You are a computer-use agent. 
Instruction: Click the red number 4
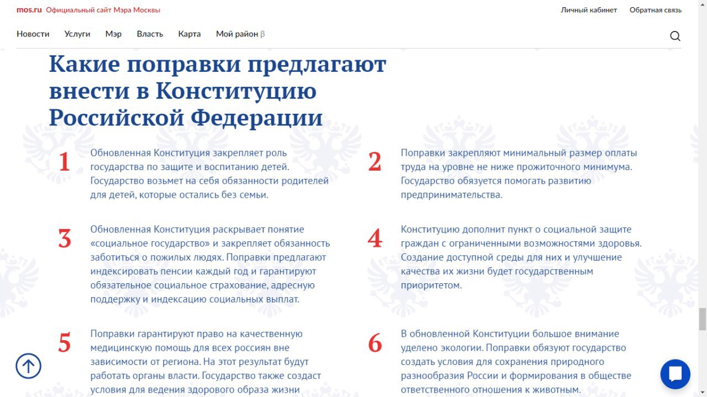coord(375,239)
